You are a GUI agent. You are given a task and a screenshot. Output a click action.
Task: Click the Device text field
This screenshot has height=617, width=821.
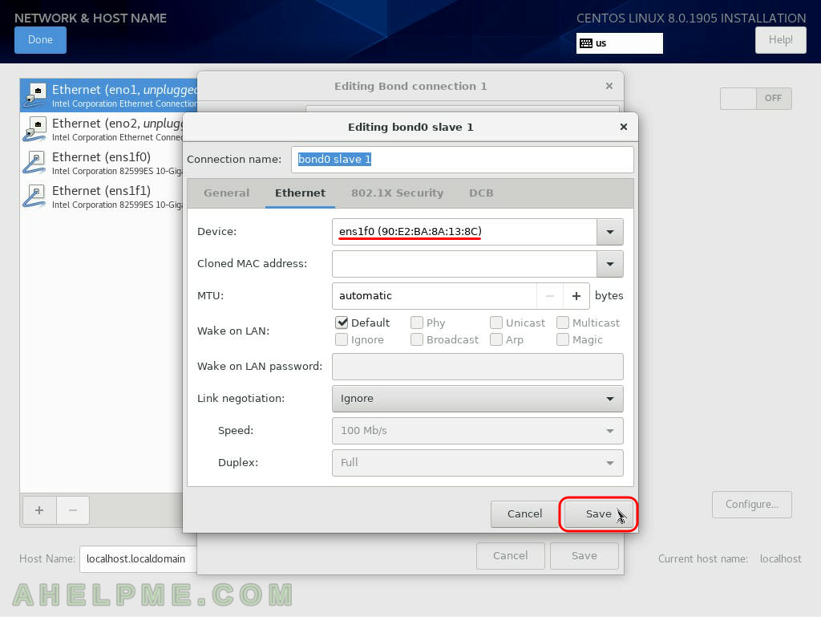point(464,232)
